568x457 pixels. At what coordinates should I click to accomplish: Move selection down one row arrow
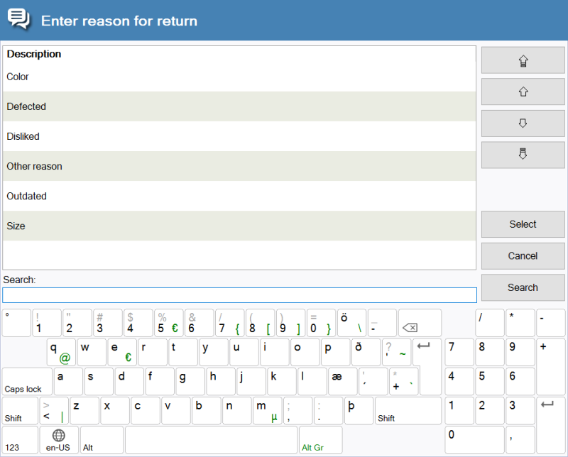523,123
